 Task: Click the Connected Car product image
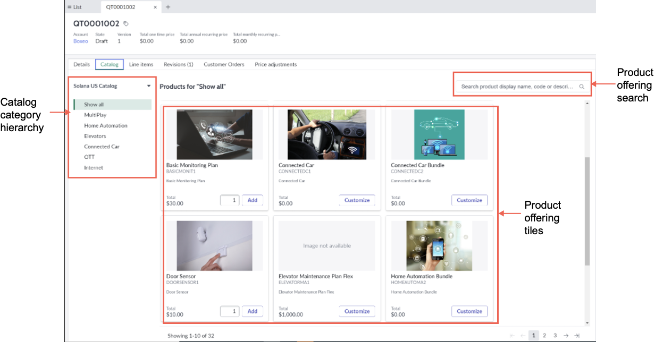327,134
